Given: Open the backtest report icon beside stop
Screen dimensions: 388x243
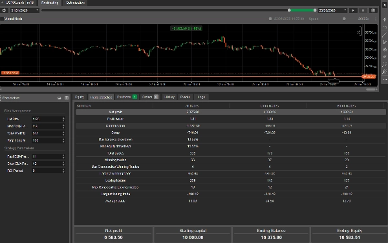Looking at the screenshot, I should (373, 10).
